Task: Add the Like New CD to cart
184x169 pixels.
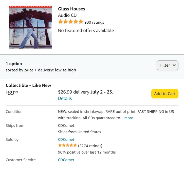Action: [x=165, y=94]
